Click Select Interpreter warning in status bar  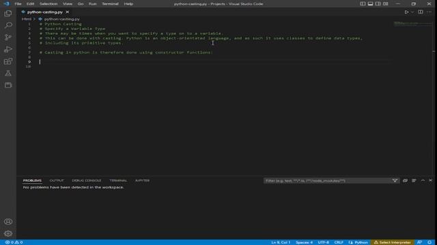click(392, 242)
